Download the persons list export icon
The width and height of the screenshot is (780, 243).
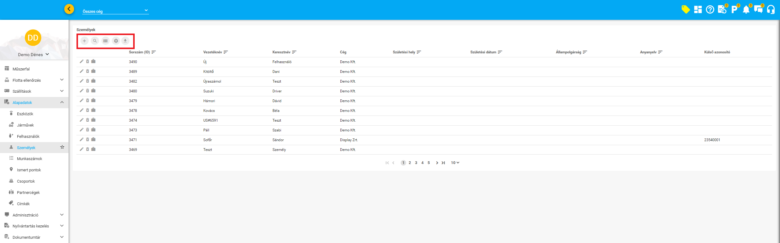125,41
